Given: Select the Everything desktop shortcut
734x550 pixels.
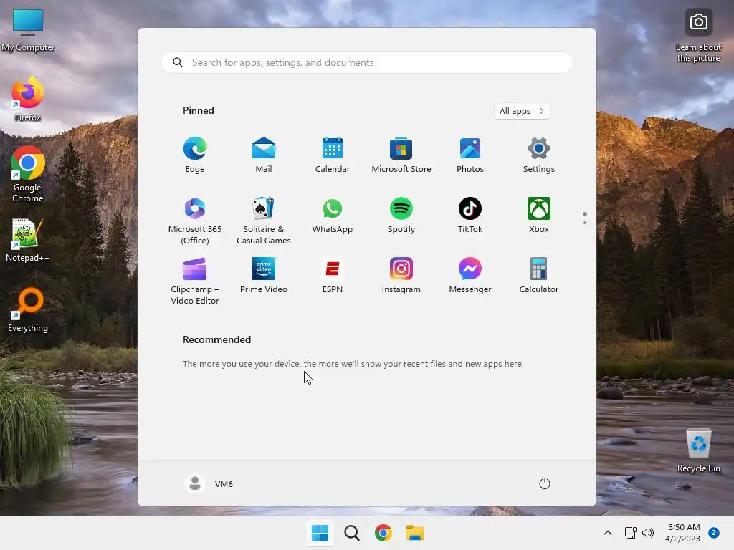Looking at the screenshot, I should click(28, 309).
